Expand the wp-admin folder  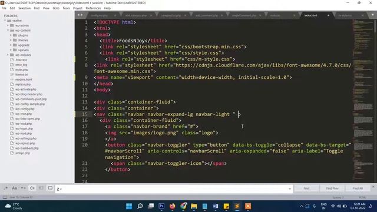8,25
